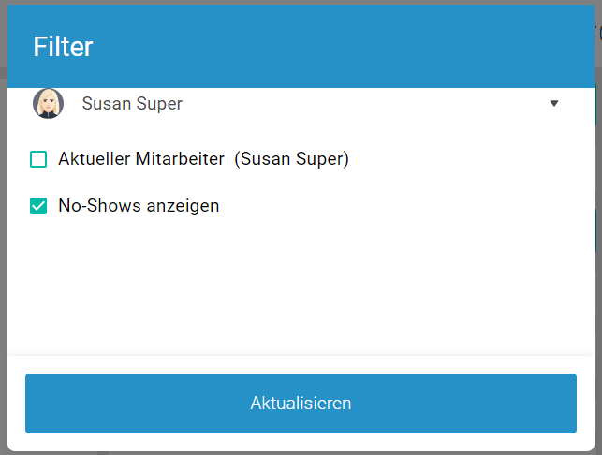Click the Filter dialog title
602x455 pixels.
click(x=63, y=47)
